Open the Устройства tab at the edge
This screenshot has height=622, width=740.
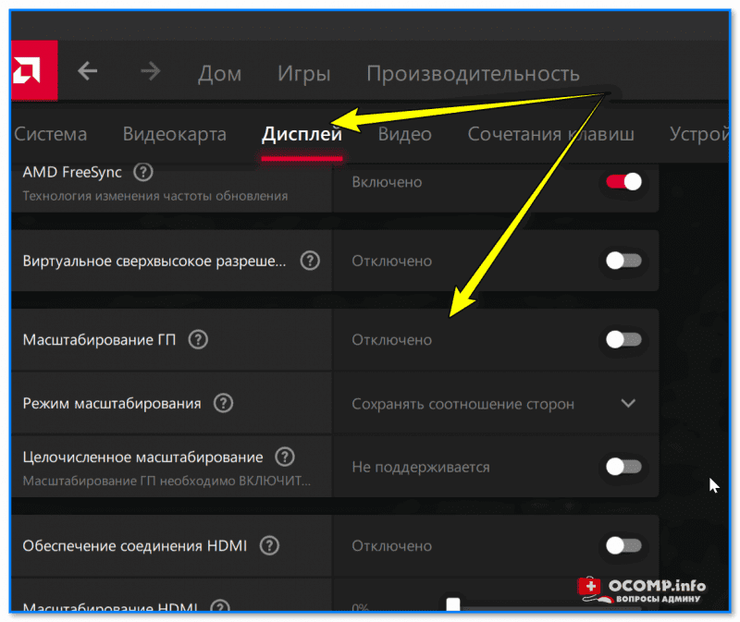coord(699,134)
